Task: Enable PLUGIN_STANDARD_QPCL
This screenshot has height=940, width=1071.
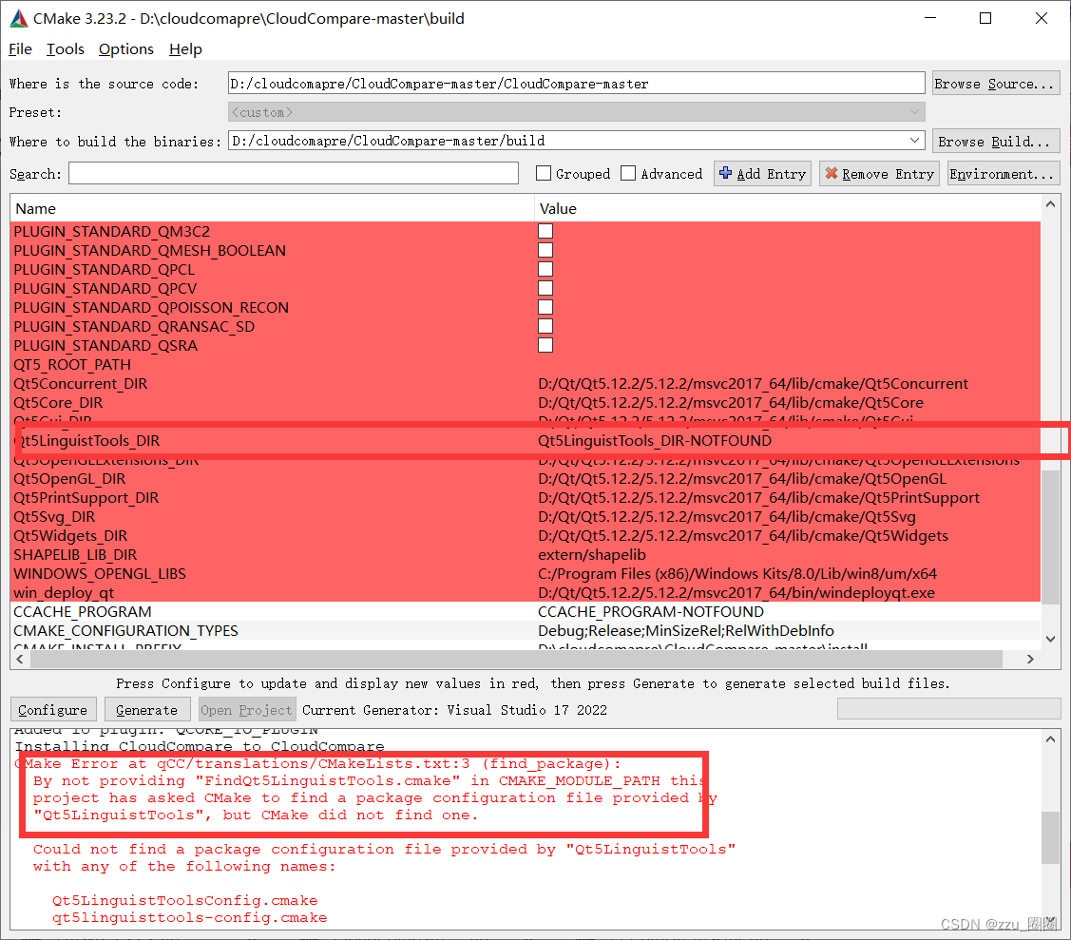Action: (x=545, y=269)
